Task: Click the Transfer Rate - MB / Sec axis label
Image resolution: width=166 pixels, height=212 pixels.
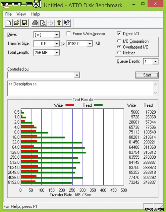Action: click(x=70, y=195)
